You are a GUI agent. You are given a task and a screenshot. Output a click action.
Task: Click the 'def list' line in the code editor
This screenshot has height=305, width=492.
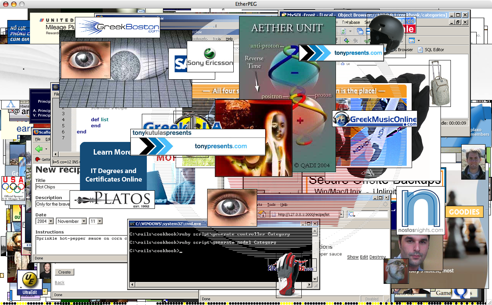pos(100,120)
